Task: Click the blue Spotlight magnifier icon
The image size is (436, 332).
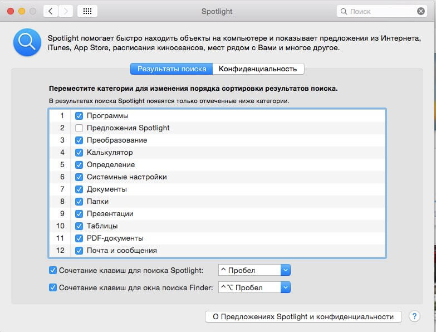Action: pos(27,42)
